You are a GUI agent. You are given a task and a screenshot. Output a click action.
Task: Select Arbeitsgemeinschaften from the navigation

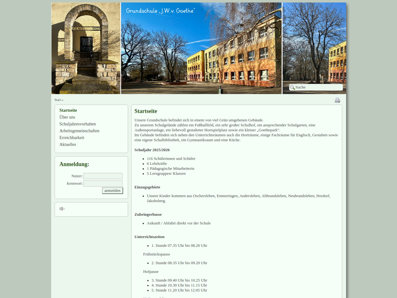pos(79,131)
